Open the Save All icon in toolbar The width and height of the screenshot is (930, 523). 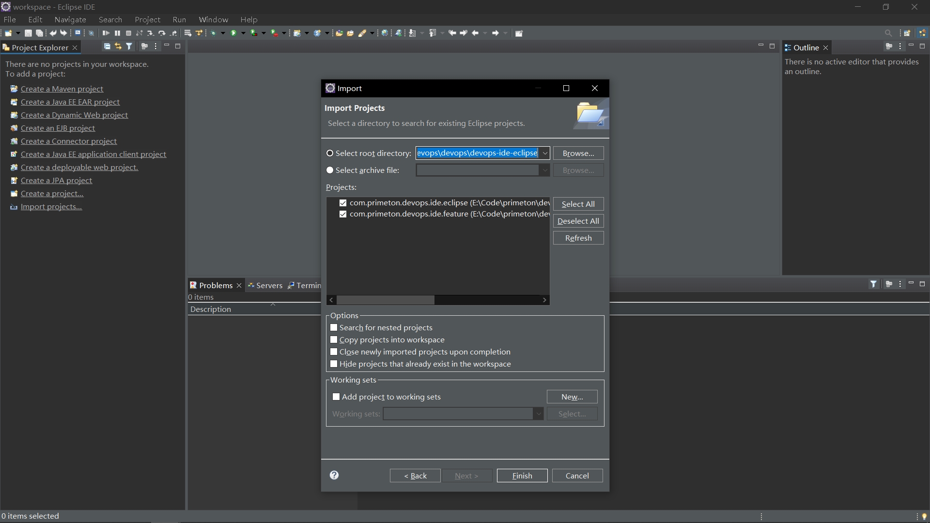(39, 33)
